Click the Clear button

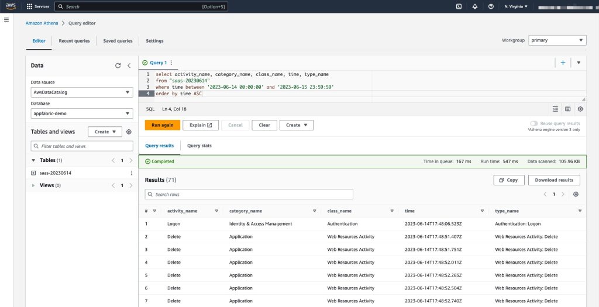tap(264, 125)
